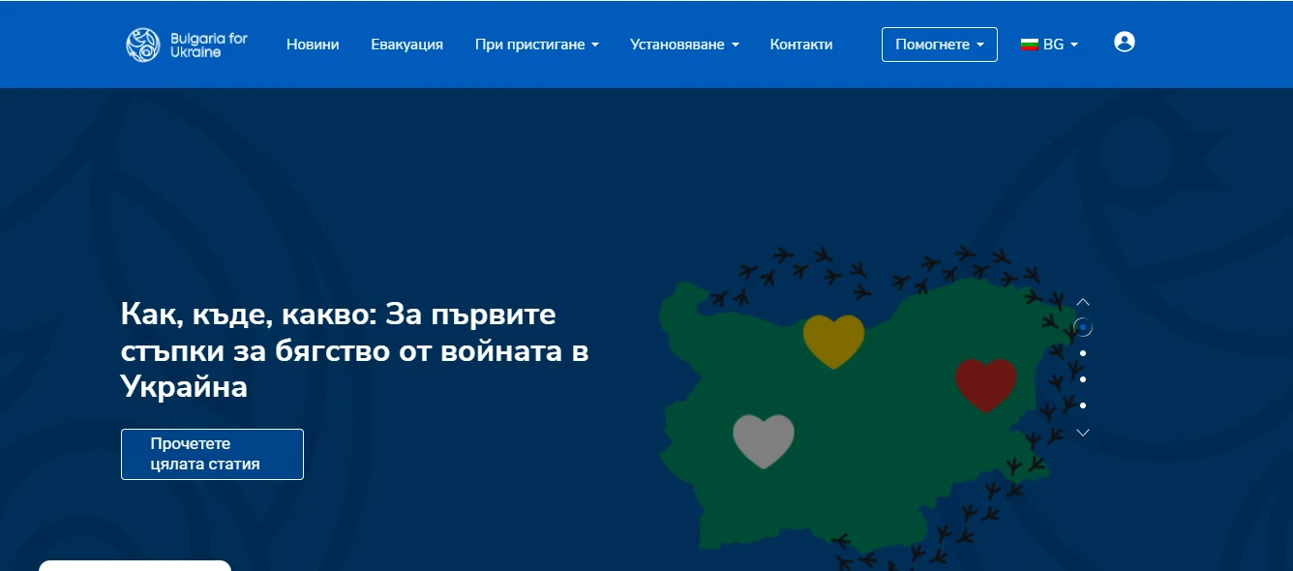Click the Bulgarian flag icon
Image resolution: width=1293 pixels, height=571 pixels.
point(1030,45)
